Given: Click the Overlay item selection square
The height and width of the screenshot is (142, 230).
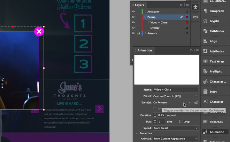Looking at the screenshot, I should click(x=187, y=28).
